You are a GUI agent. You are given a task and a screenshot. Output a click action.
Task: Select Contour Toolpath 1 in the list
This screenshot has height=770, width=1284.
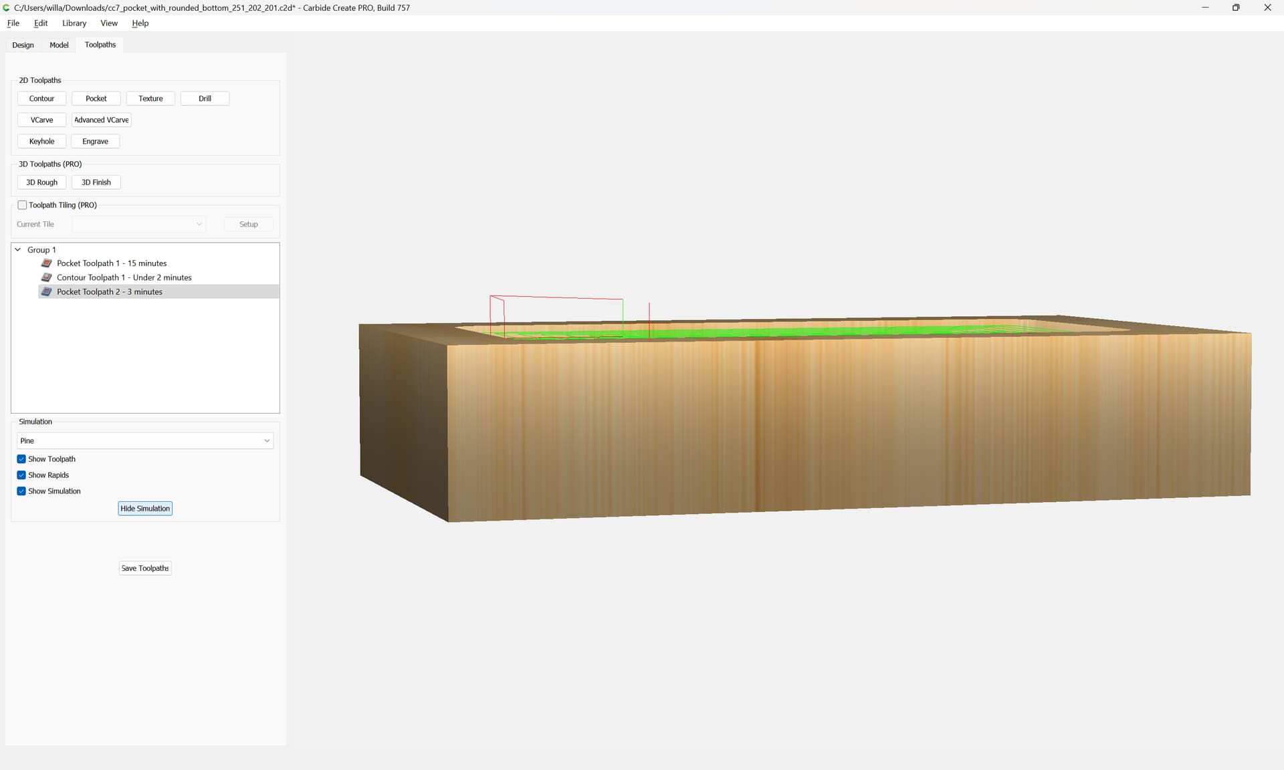[124, 277]
